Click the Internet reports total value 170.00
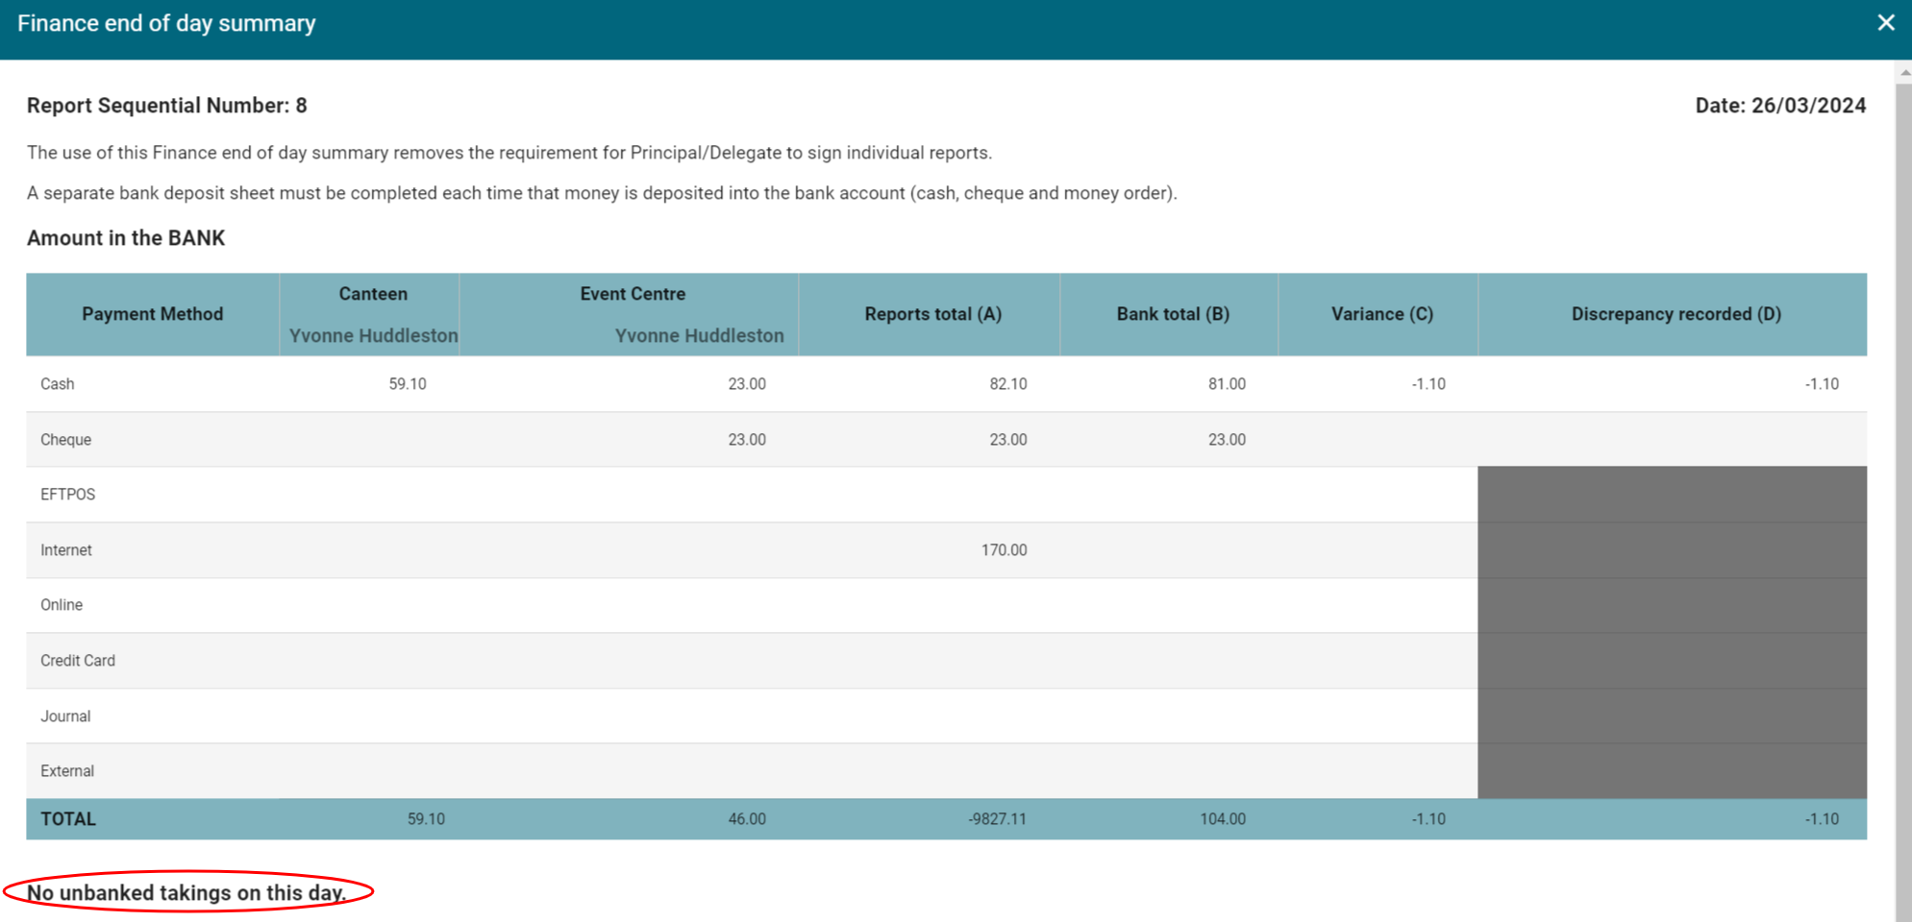This screenshot has width=1912, height=922. [1004, 550]
